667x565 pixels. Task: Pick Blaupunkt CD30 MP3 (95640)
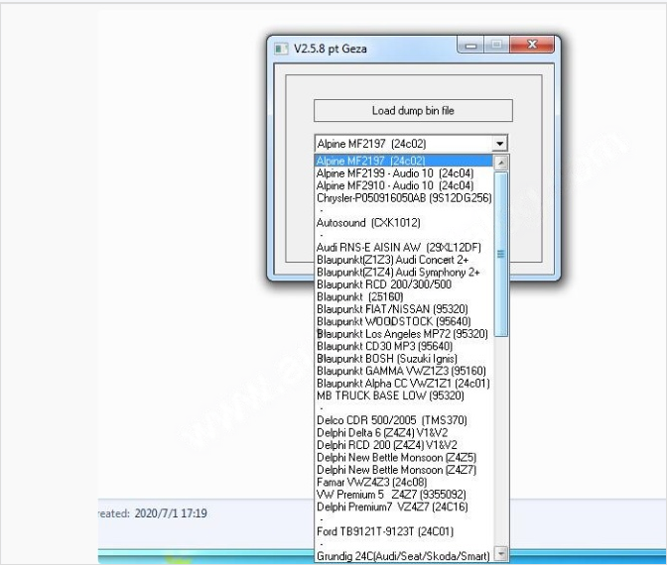pos(404,346)
